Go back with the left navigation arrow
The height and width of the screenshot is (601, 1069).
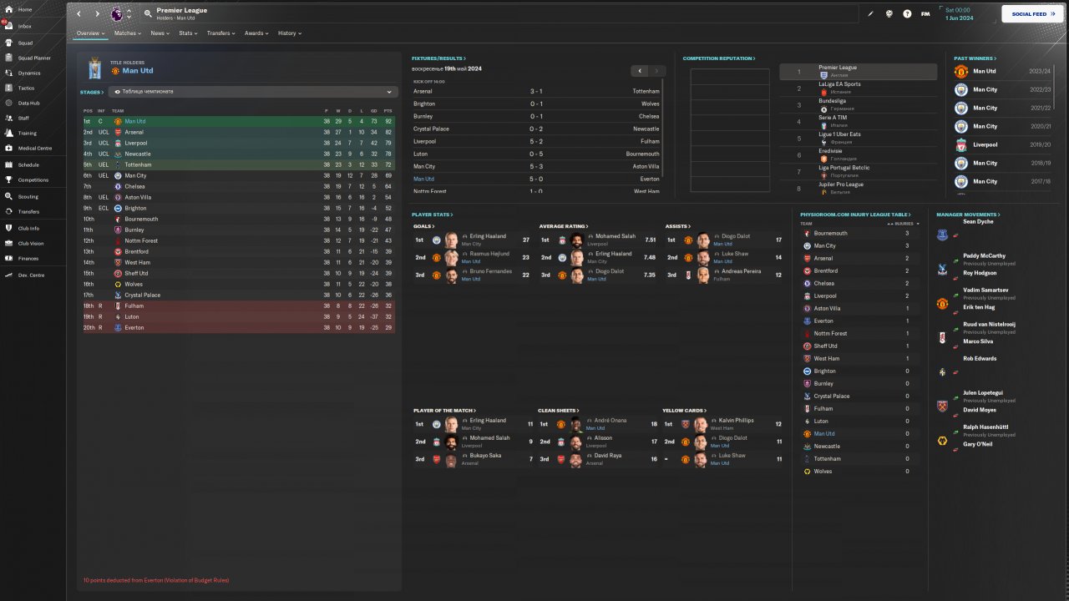click(x=79, y=14)
